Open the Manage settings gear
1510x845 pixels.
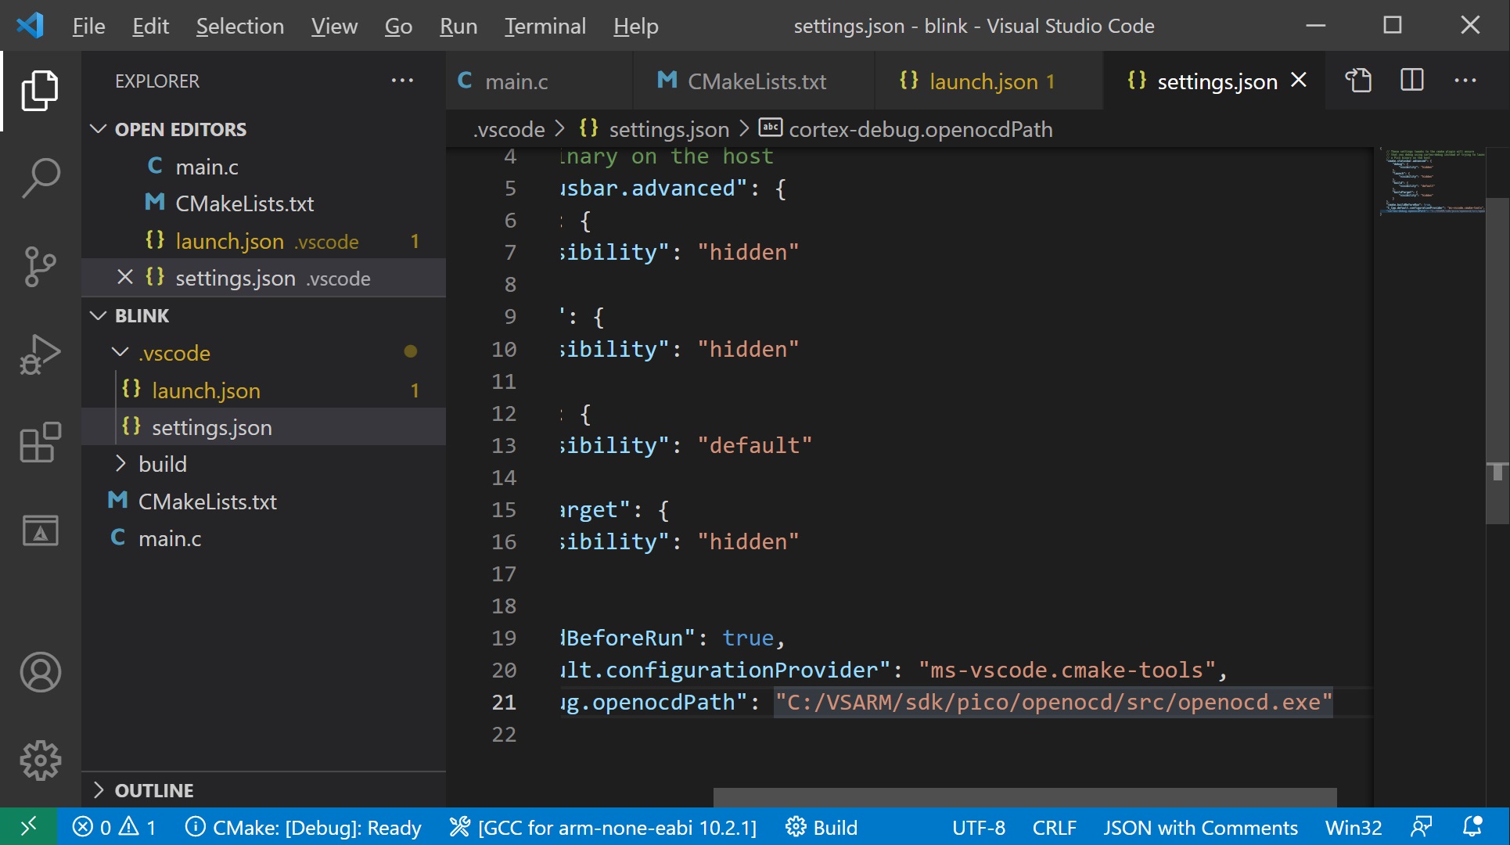point(40,760)
